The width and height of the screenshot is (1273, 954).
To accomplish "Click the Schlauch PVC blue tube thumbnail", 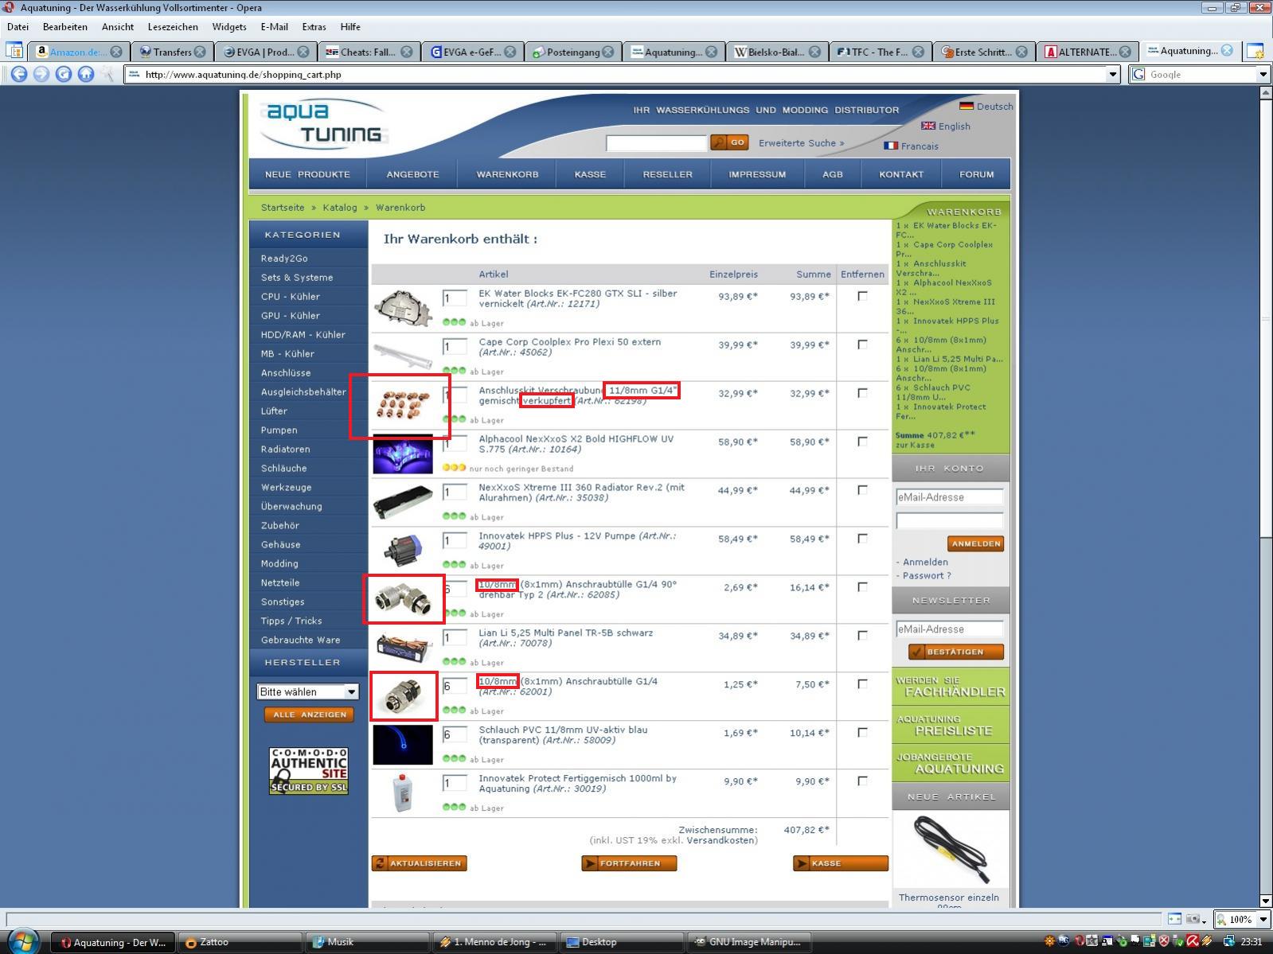I will coord(403,745).
